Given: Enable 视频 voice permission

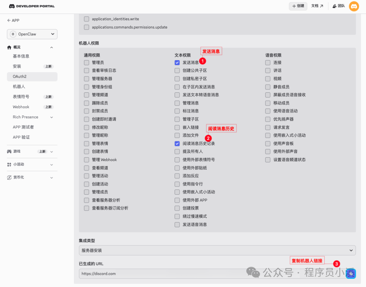Looking at the screenshot, I should [268, 78].
